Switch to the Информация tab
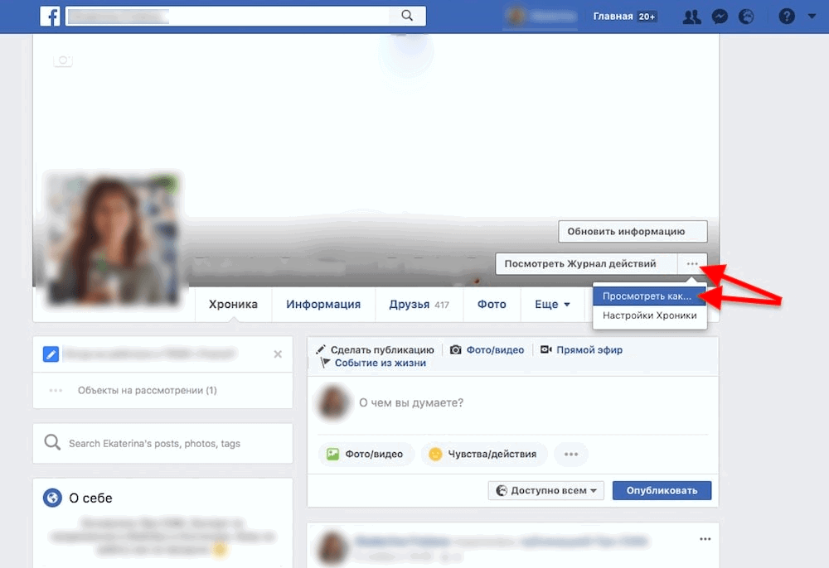This screenshot has width=829, height=568. click(x=323, y=304)
